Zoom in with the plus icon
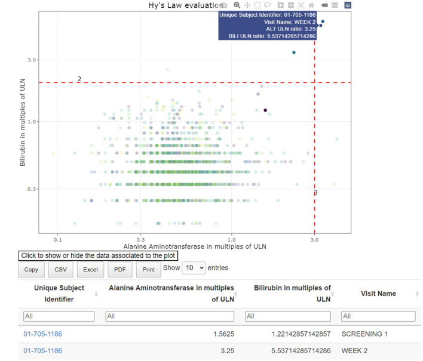The height and width of the screenshot is (361, 423). coord(281,5)
